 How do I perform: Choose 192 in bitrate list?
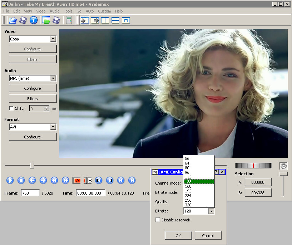[199, 191]
